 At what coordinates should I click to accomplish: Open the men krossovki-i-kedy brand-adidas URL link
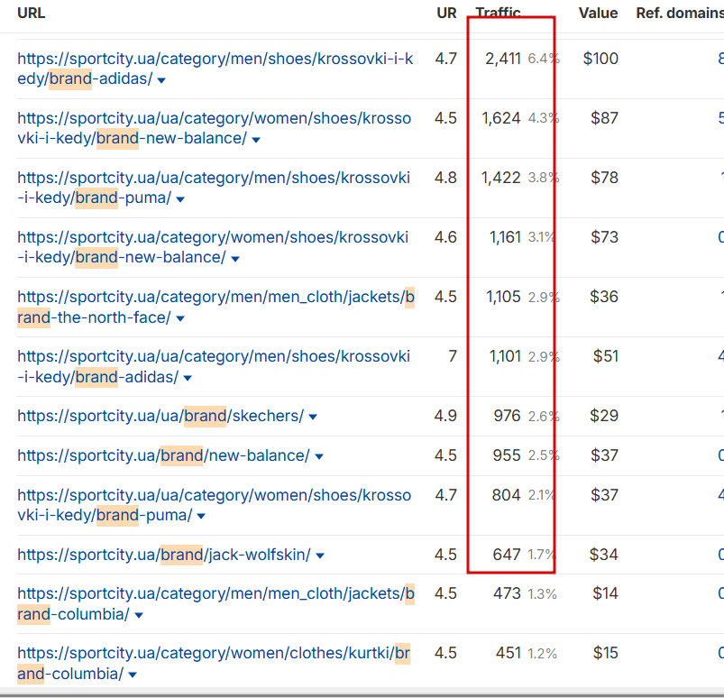click(215, 69)
